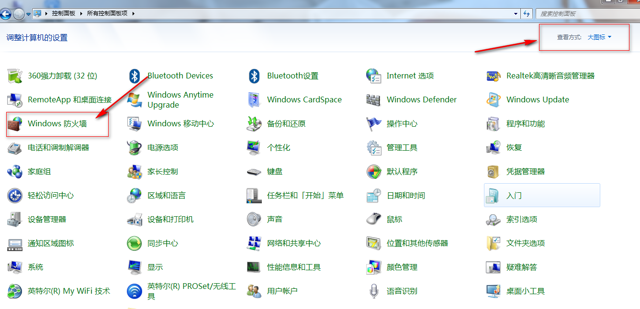The height and width of the screenshot is (309, 640).
Task: Open the Windows Update icon
Action: click(494, 99)
